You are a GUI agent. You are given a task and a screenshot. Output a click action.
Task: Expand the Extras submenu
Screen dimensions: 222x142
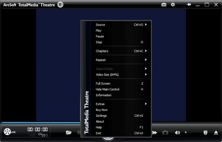(121, 104)
